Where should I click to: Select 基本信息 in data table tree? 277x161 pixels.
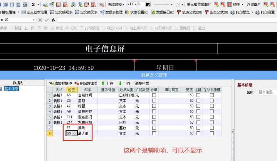tap(12, 89)
